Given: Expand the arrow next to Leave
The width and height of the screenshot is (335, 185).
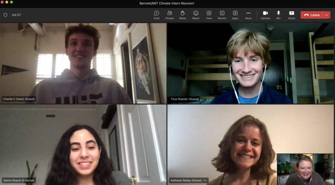Looking at the screenshot, I should (x=326, y=15).
